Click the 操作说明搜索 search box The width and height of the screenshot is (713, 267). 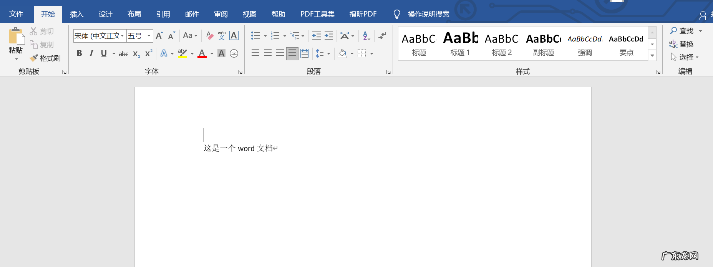pos(428,14)
